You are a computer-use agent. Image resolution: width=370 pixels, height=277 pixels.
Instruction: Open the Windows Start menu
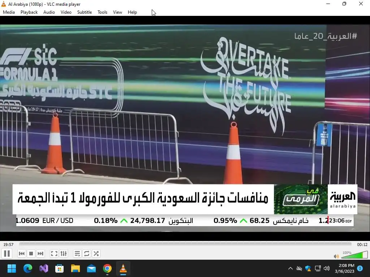coord(12,268)
